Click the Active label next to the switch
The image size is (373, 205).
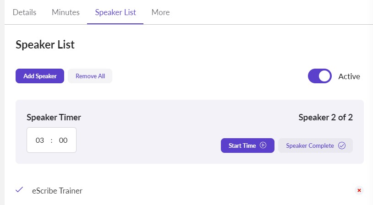[349, 76]
